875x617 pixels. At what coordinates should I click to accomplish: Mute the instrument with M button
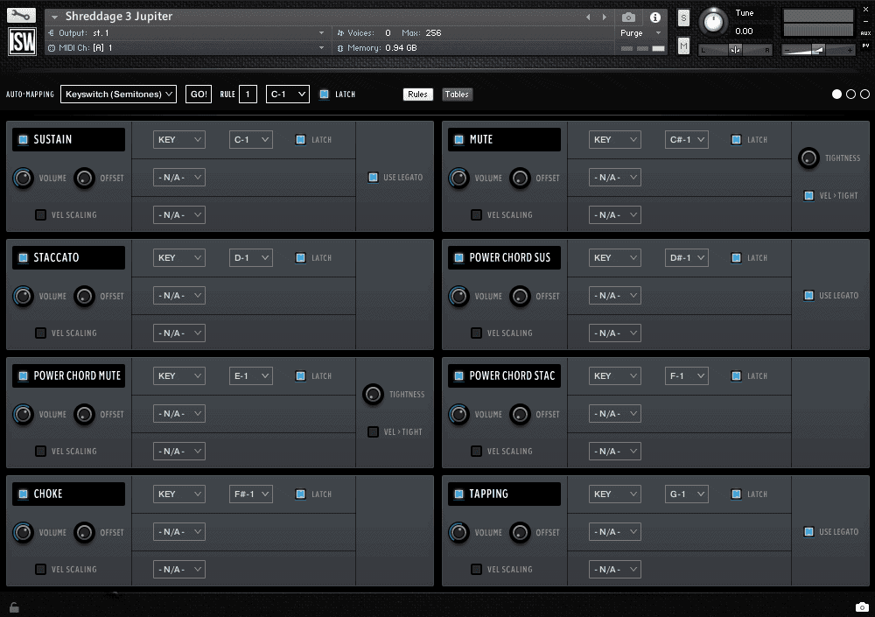pyautogui.click(x=683, y=46)
